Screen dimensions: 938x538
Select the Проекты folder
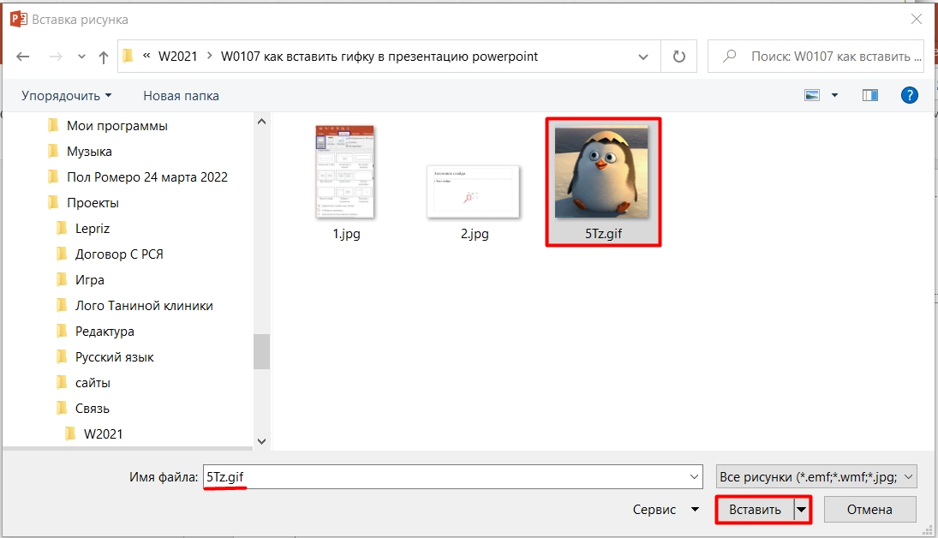coord(93,203)
